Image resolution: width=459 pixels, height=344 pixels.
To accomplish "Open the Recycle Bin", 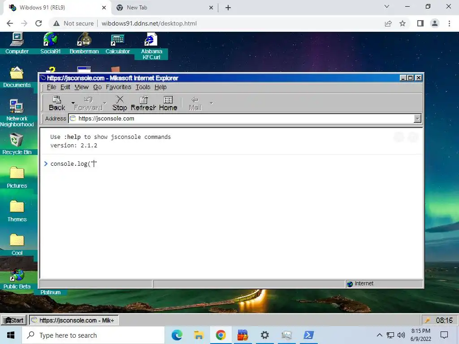I will [x=17, y=144].
